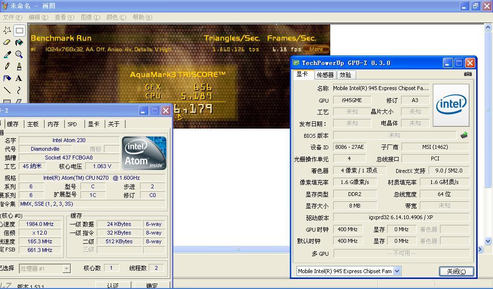
Task: Click the GPU-Z BIOS save chip icon
Action: 464,135
